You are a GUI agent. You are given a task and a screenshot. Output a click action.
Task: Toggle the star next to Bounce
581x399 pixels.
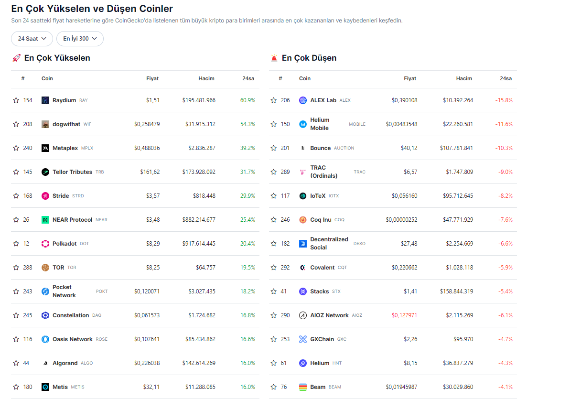point(274,148)
